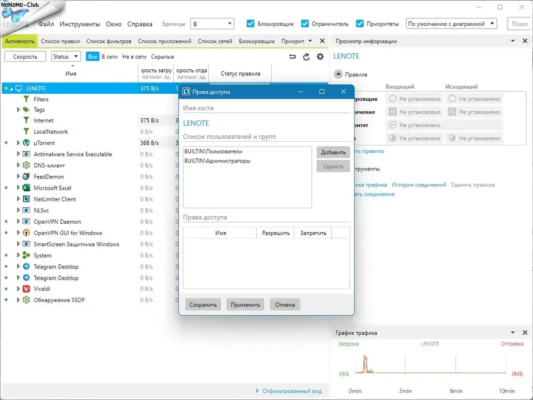This screenshot has width=533, height=400.
Task: Toggle the Приоритеты checkbox
Action: (360, 23)
